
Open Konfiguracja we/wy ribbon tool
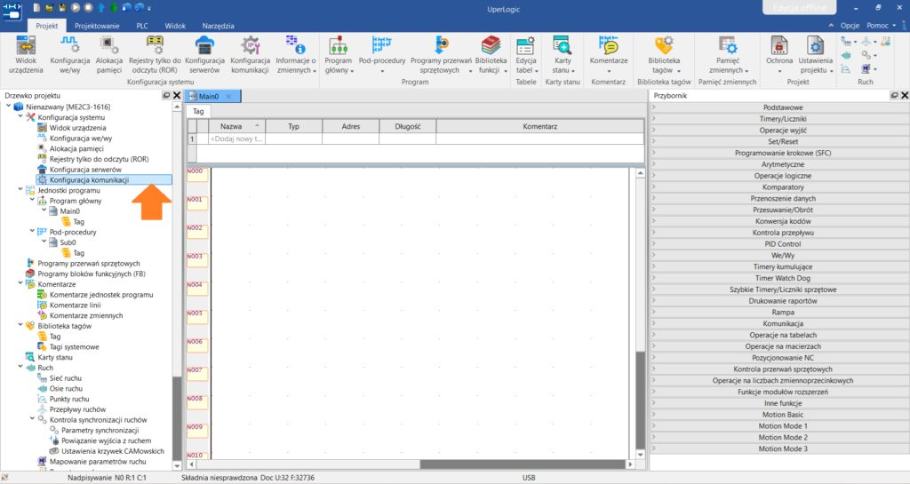click(69, 55)
